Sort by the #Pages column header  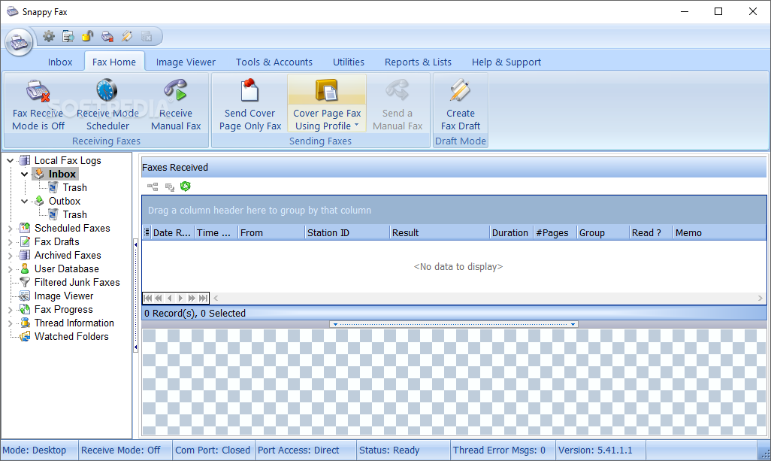(555, 232)
